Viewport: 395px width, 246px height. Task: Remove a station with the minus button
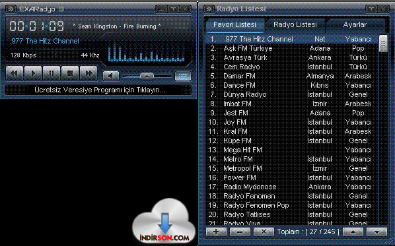click(240, 231)
